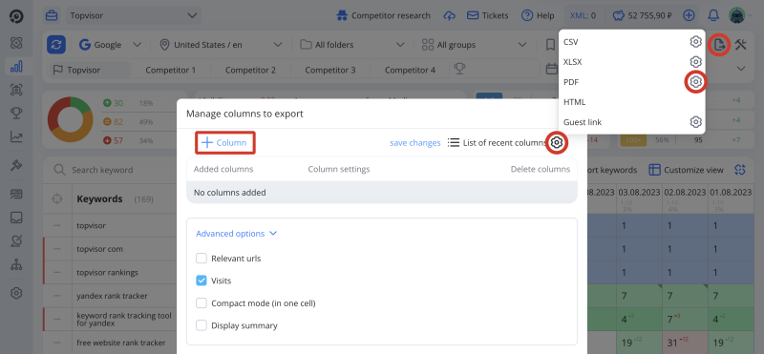764x354 pixels.
Task: Click the Search keyword field
Action: click(110, 170)
